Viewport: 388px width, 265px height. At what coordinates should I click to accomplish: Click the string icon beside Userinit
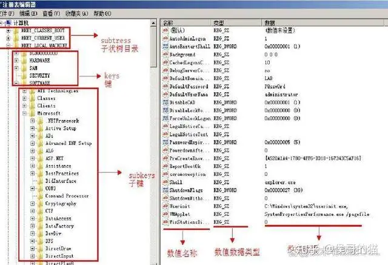tap(166, 206)
